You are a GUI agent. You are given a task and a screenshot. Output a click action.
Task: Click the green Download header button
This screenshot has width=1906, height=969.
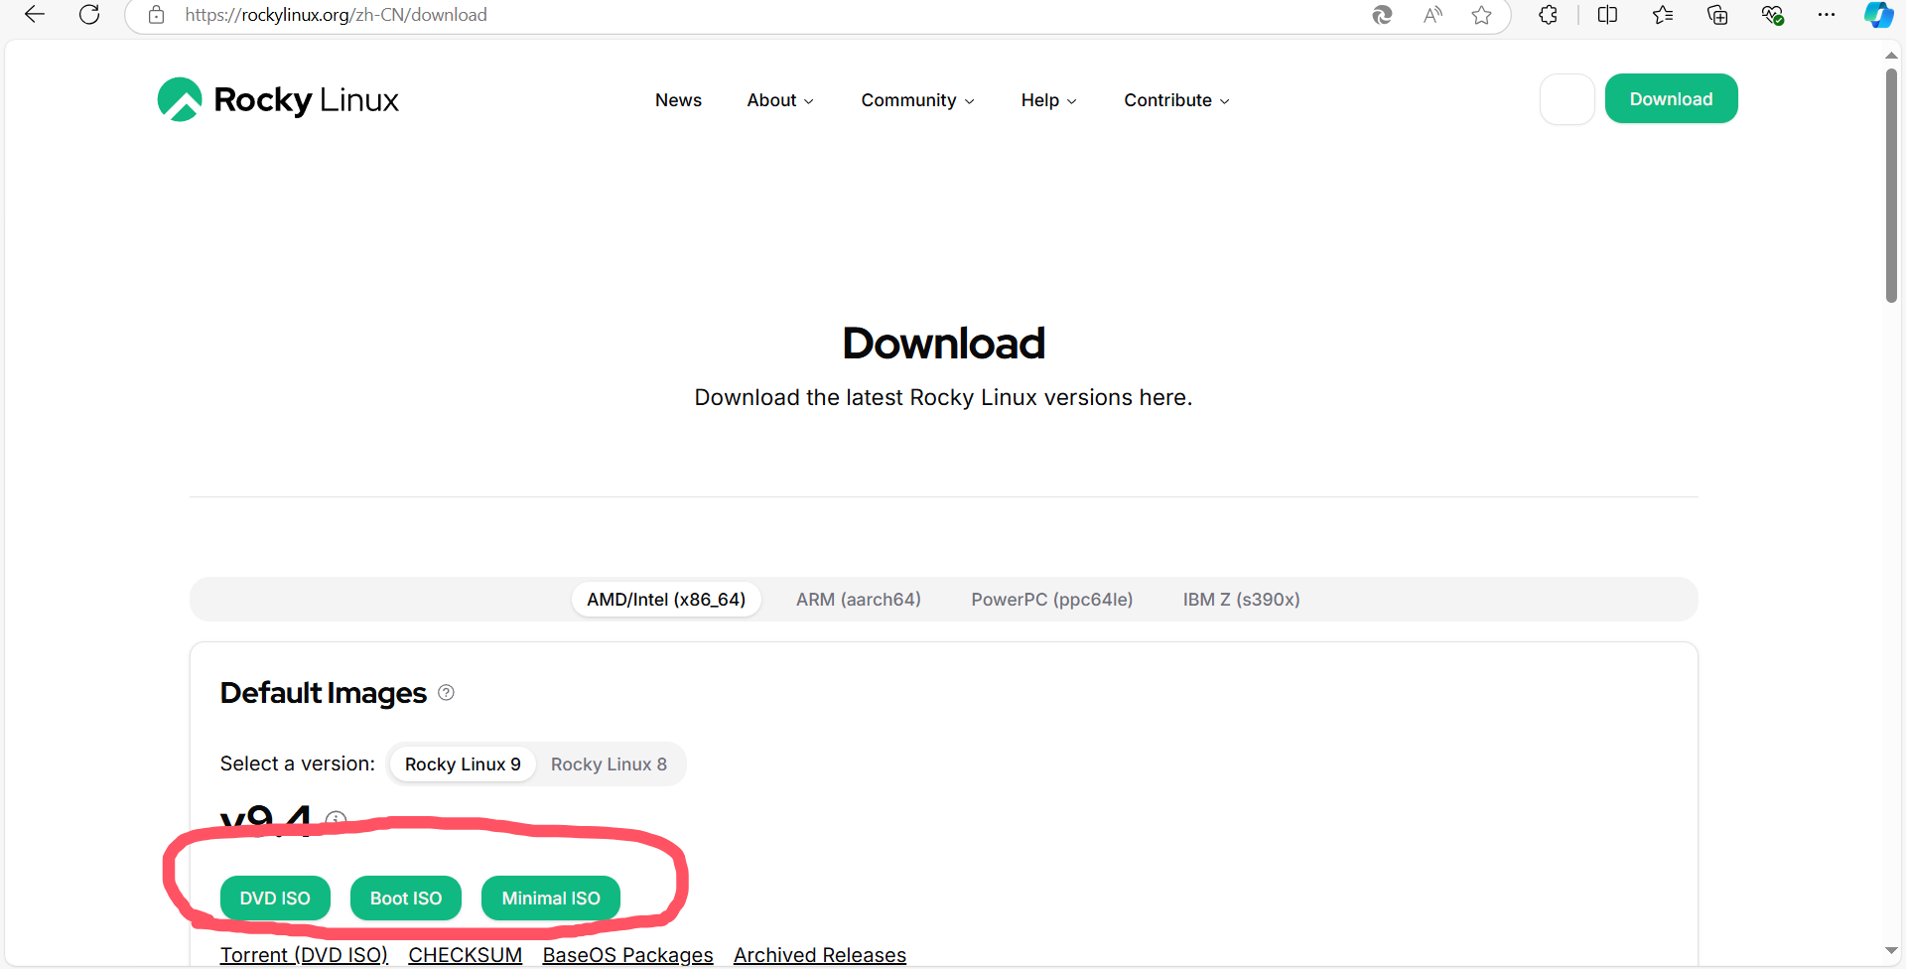click(1672, 98)
